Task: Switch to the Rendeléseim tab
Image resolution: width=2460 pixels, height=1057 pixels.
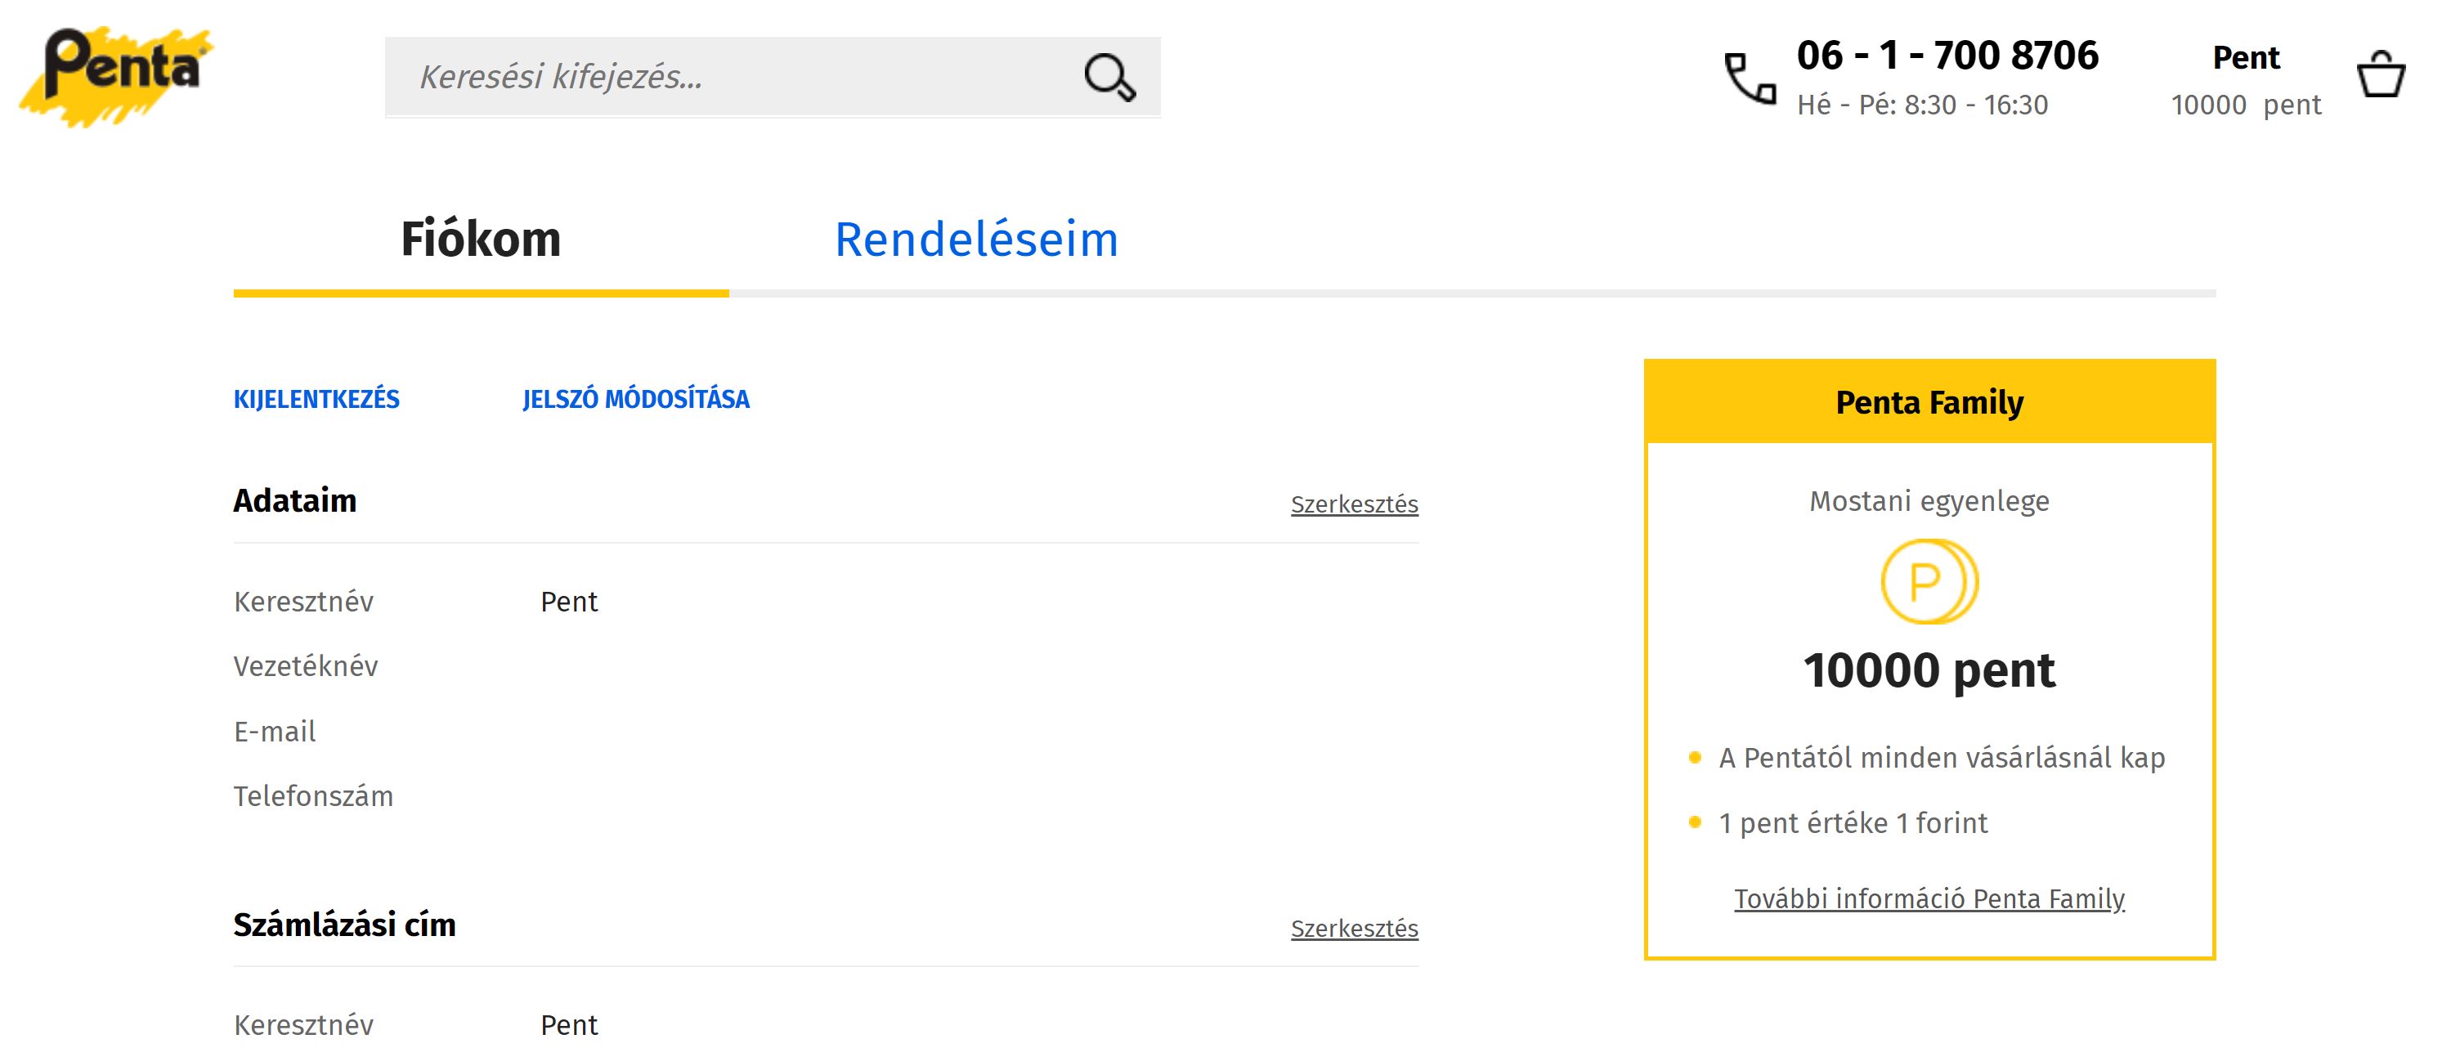Action: 976,239
